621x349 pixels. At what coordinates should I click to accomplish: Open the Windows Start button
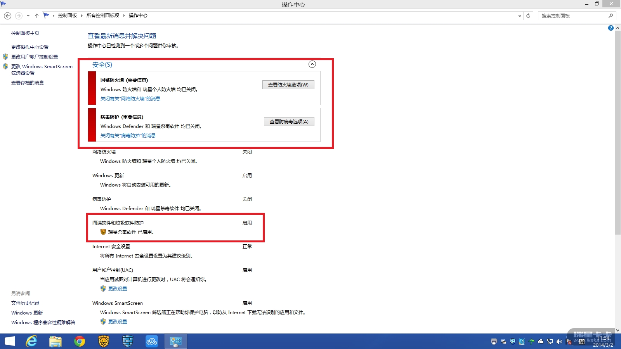pyautogui.click(x=10, y=341)
